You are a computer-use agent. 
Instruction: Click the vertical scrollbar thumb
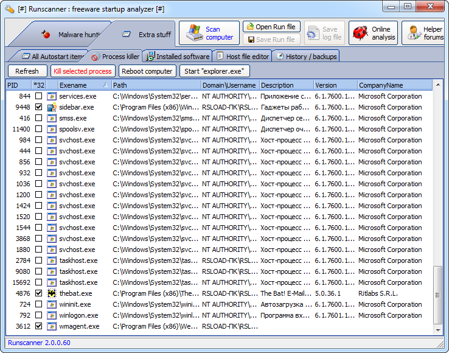(438, 295)
